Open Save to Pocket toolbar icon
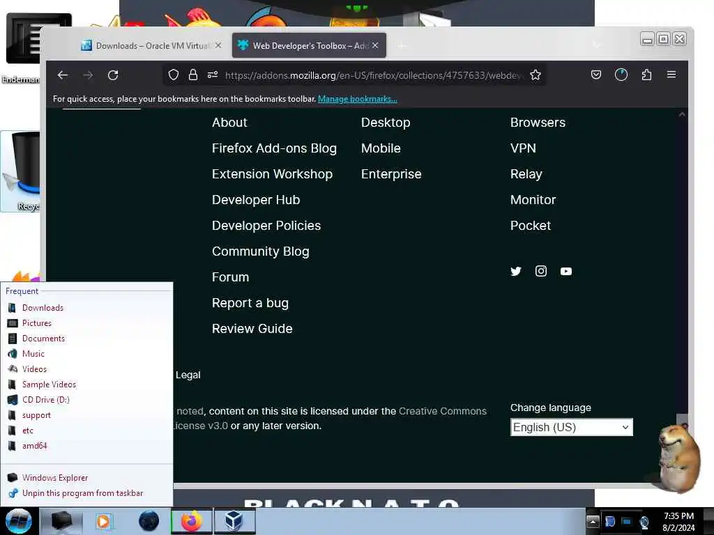This screenshot has height=535, width=714. 596,75
